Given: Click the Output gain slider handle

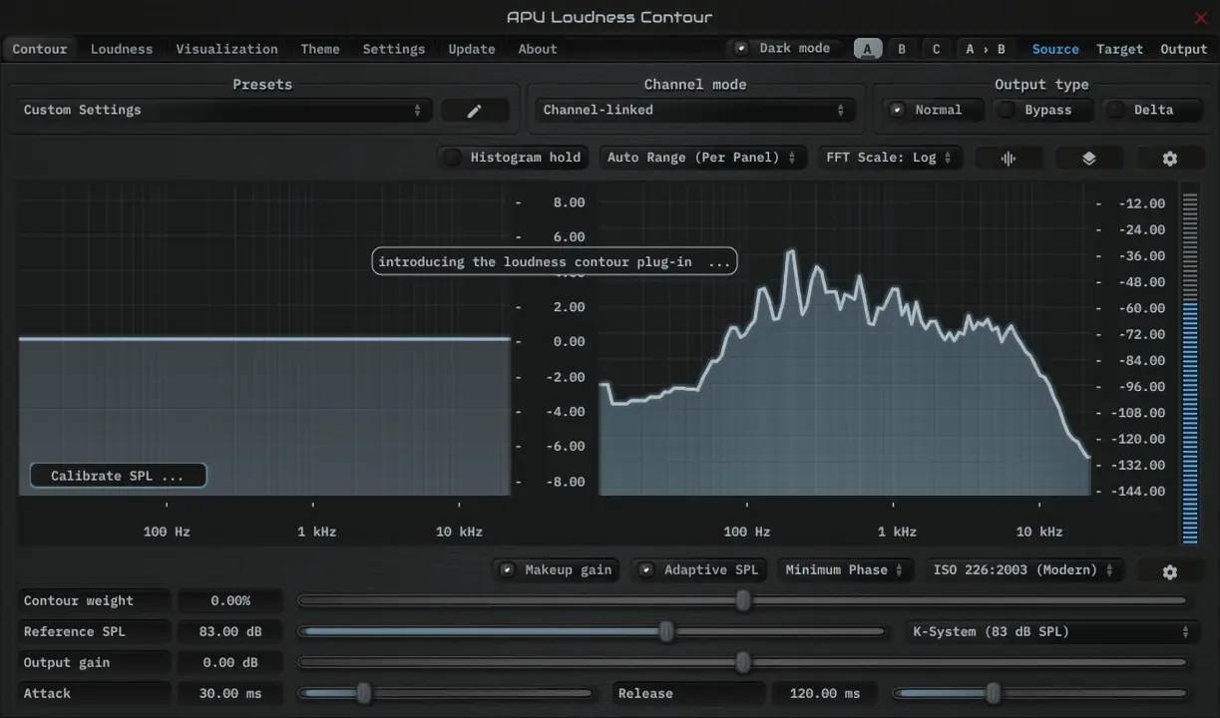Looking at the screenshot, I should pos(743,662).
